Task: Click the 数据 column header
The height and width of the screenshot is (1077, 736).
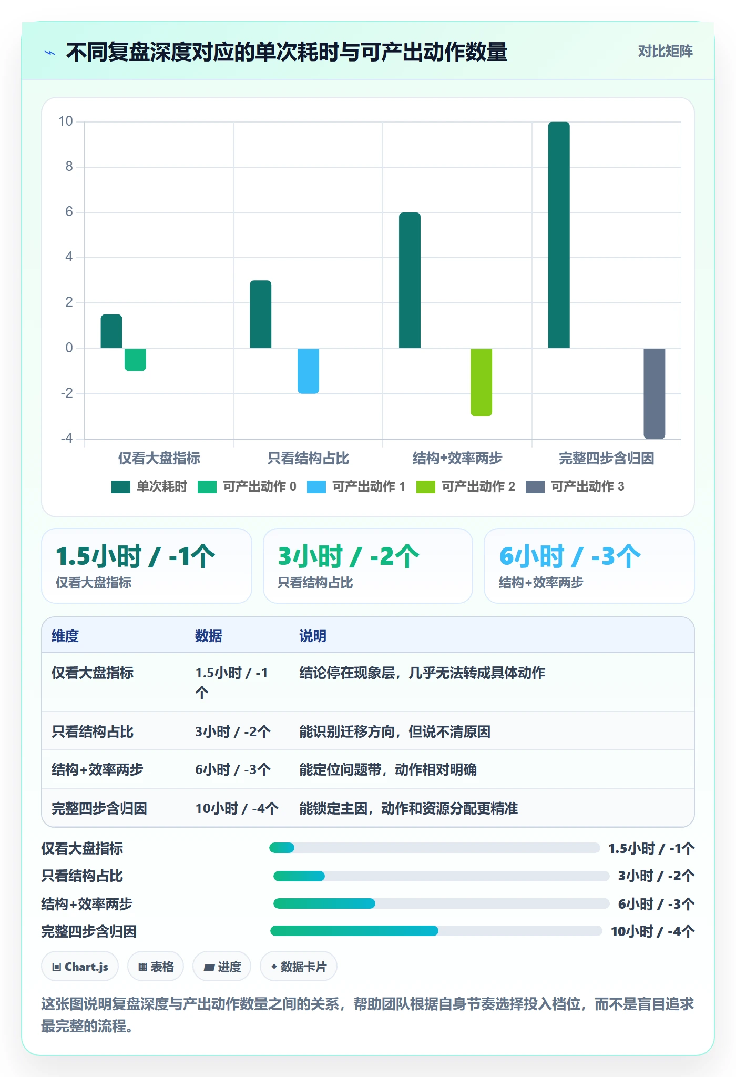Action: tap(209, 636)
